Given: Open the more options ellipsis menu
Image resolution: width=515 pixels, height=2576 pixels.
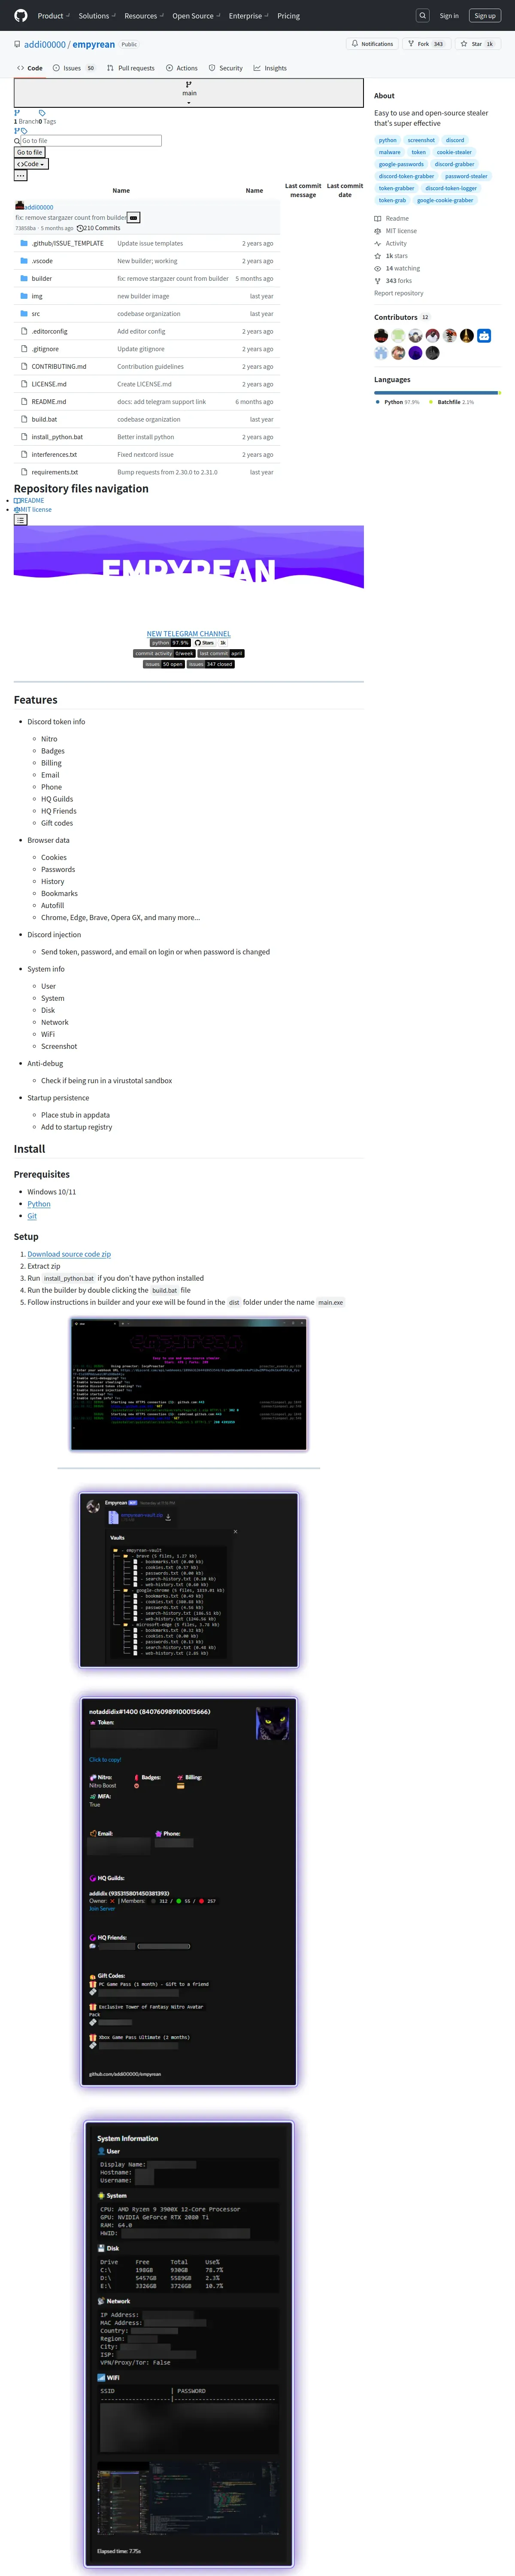Looking at the screenshot, I should click(x=20, y=176).
